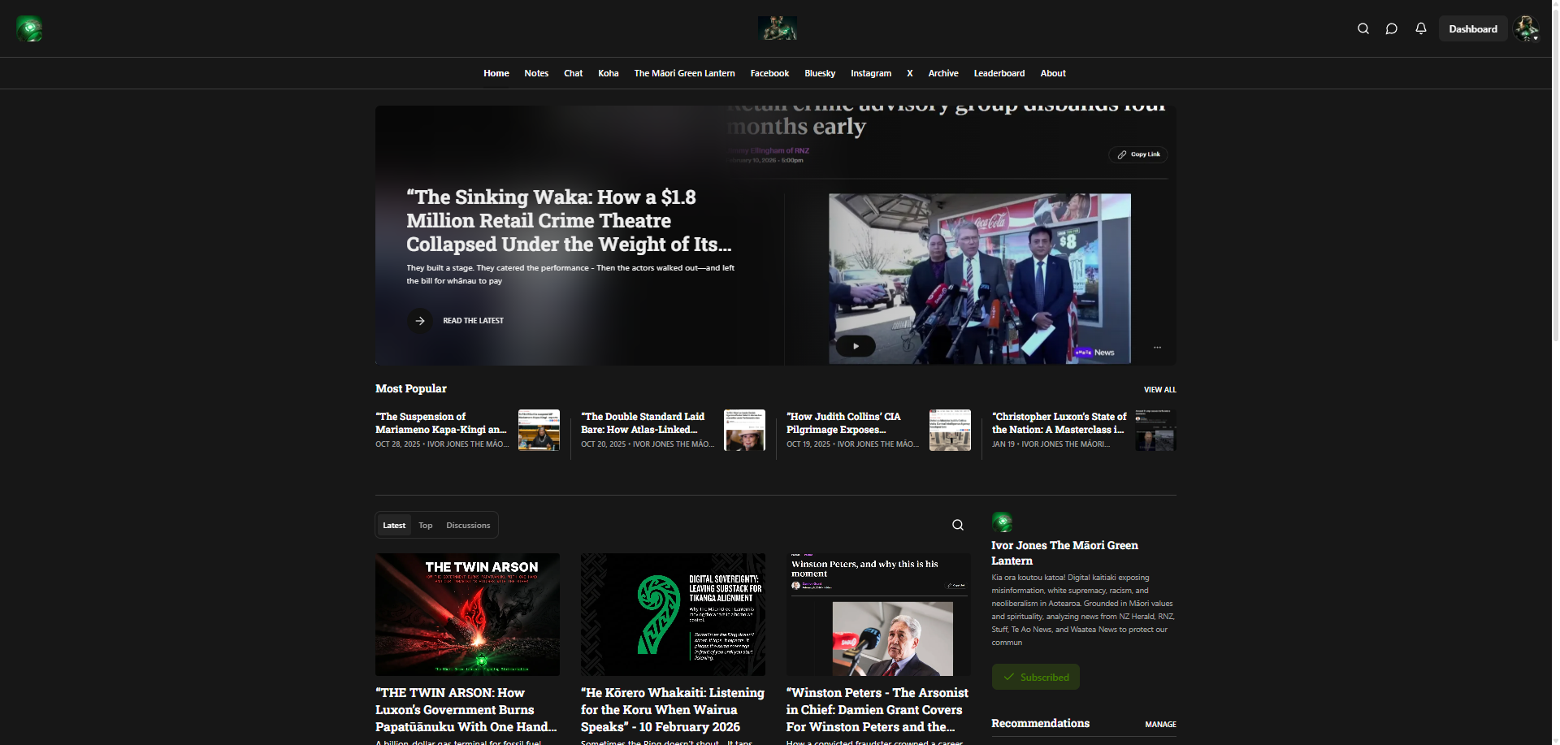Image resolution: width=1560 pixels, height=745 pixels.
Task: Toggle the Subscribed button
Action: point(1036,677)
